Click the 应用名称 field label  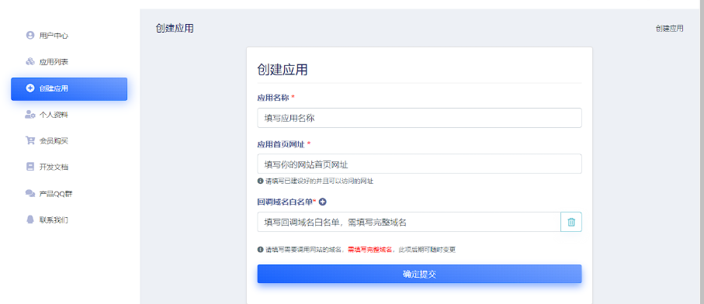(x=273, y=97)
